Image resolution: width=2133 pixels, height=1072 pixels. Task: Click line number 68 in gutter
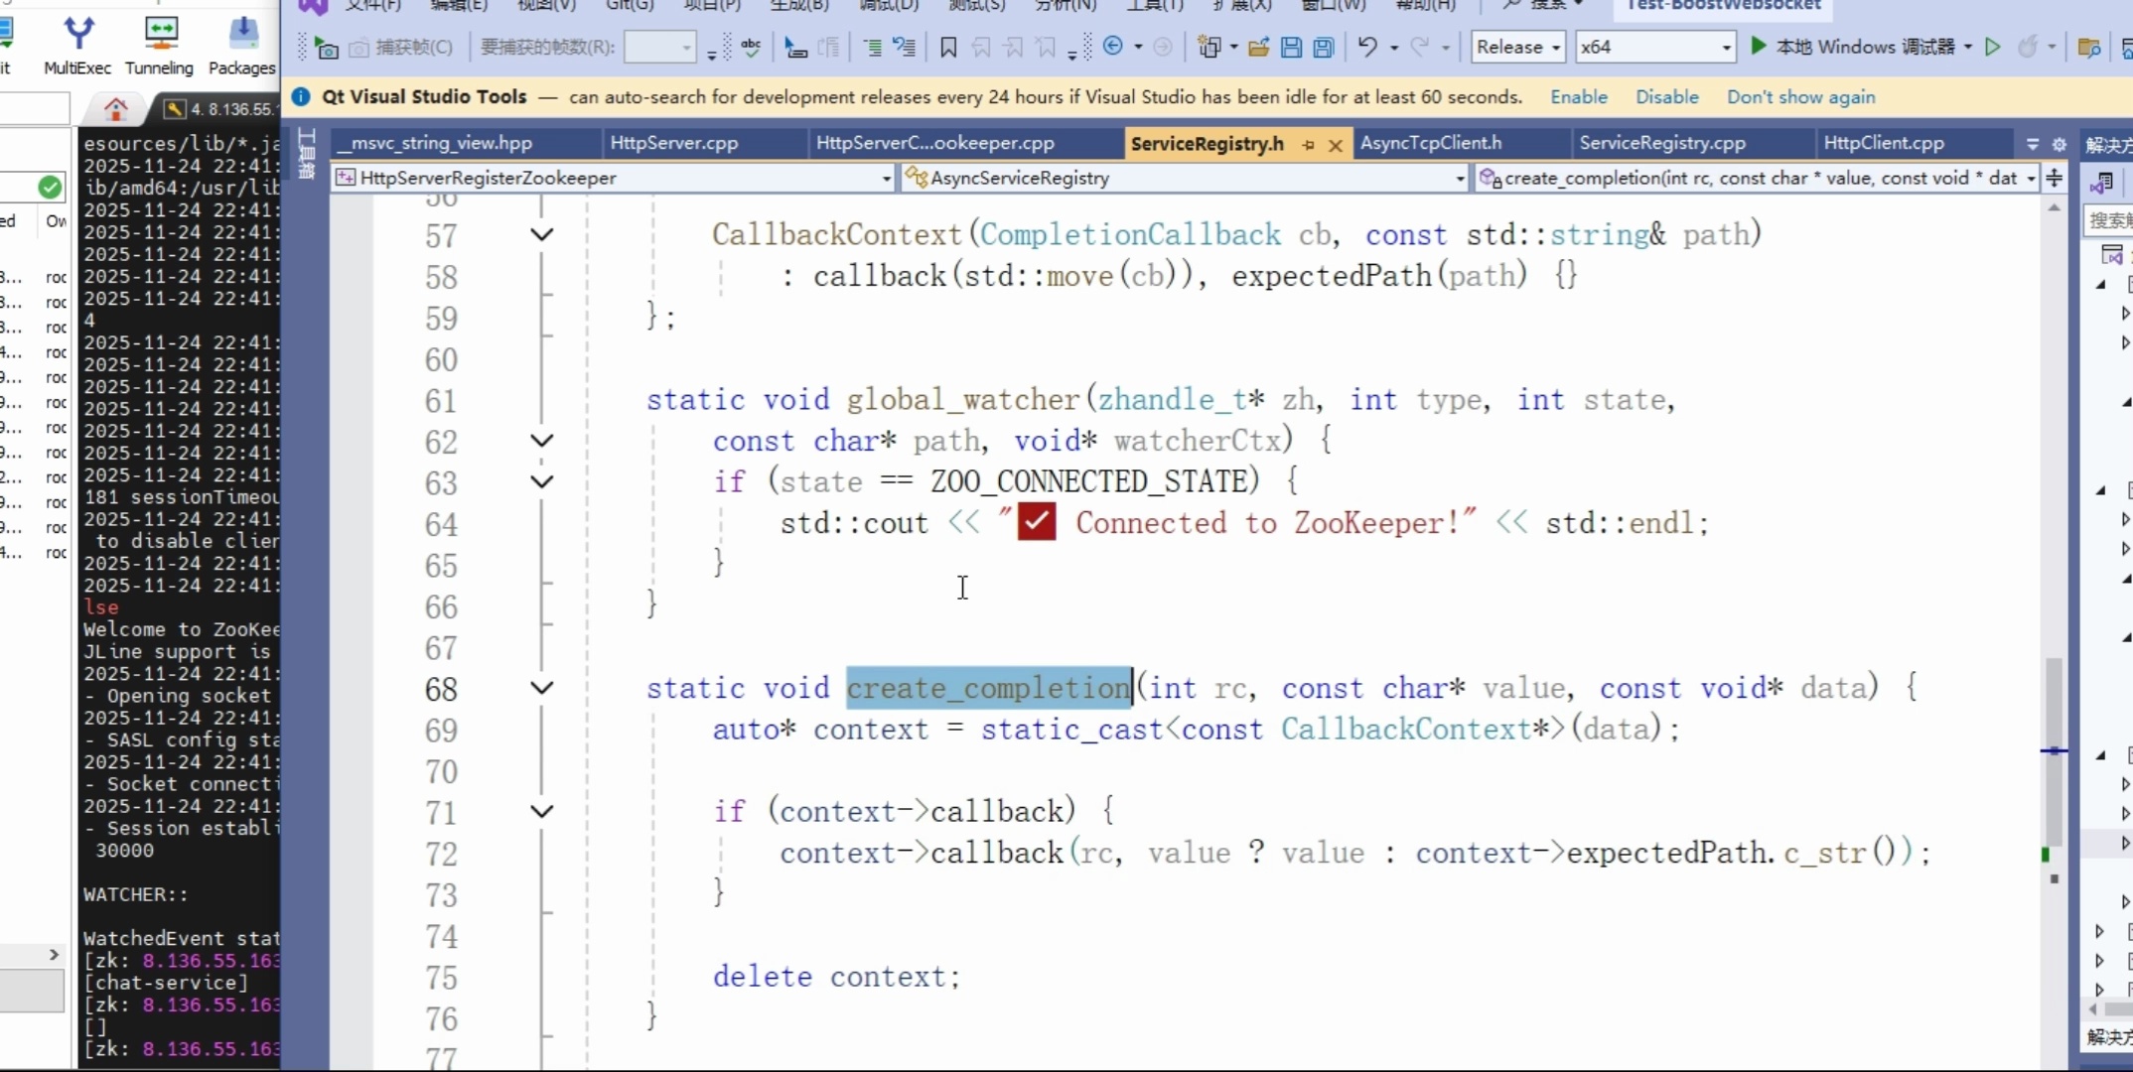(441, 689)
